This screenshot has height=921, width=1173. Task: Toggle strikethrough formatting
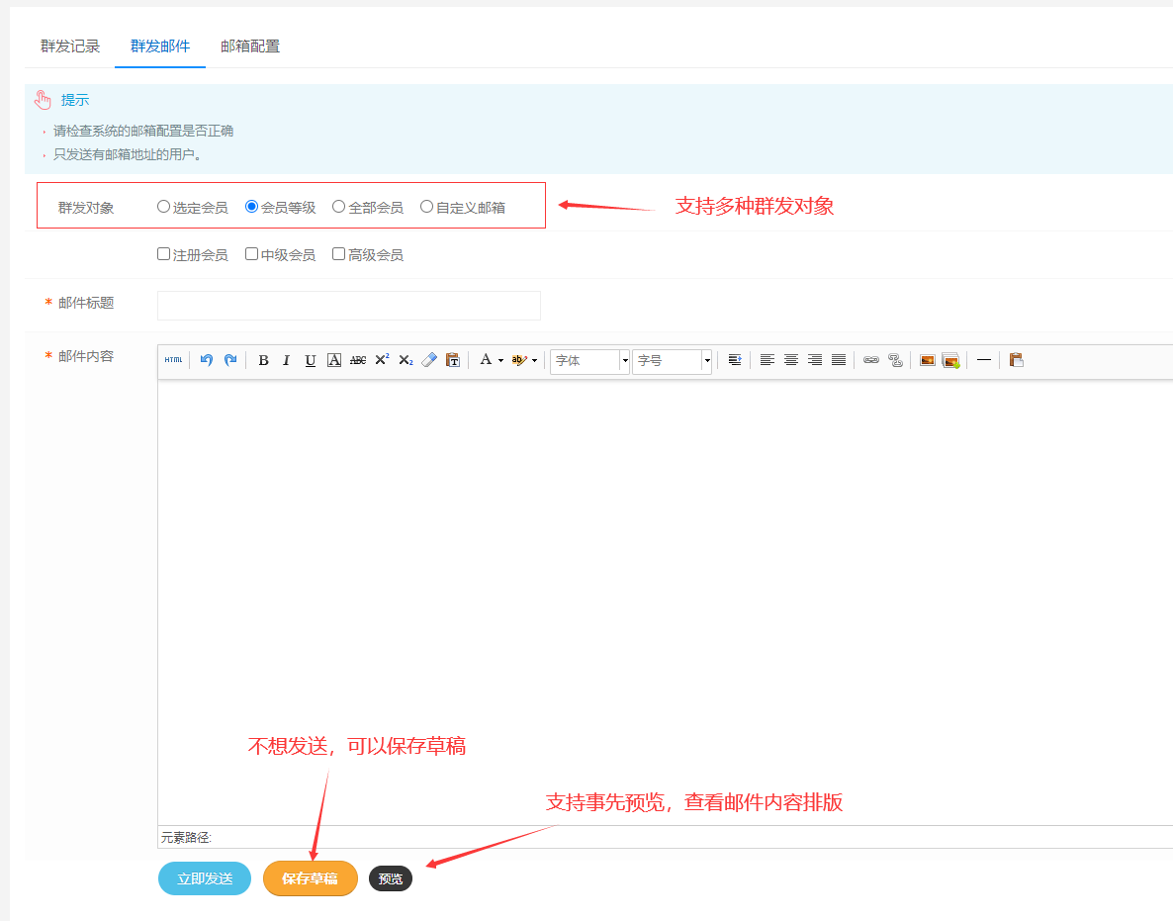pyautogui.click(x=358, y=361)
